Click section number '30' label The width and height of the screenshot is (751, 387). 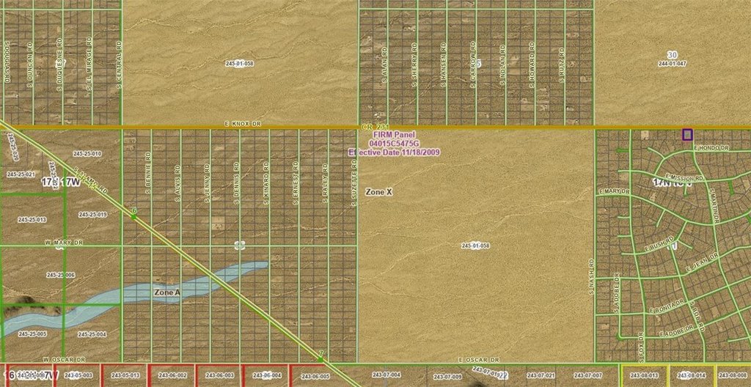coord(673,54)
